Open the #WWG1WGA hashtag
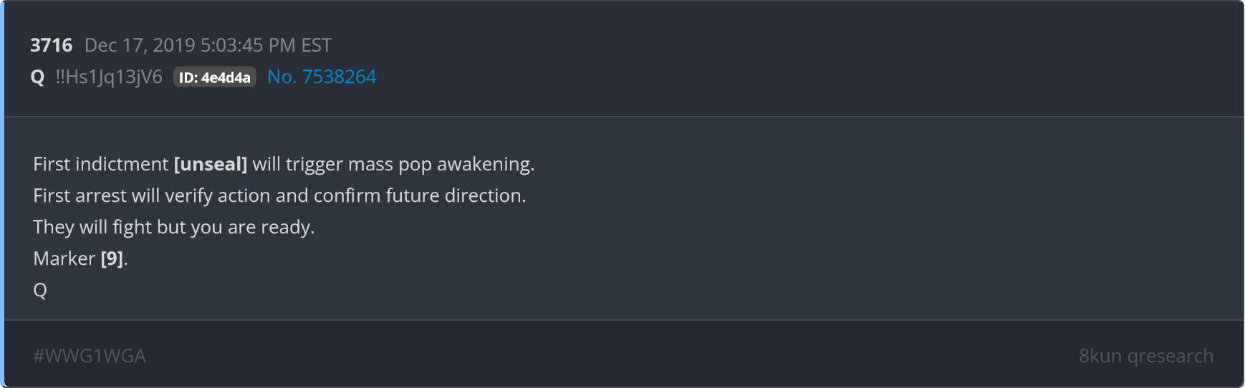 coord(90,356)
